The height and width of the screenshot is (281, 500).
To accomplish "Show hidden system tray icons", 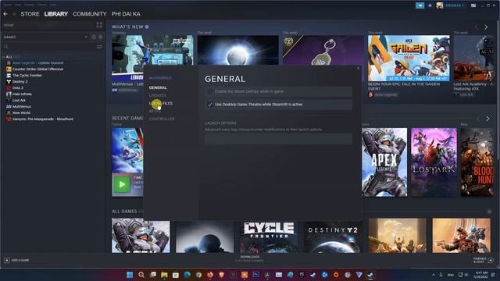I will click(433, 275).
